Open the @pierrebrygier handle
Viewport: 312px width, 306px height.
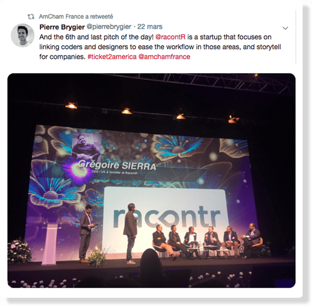(109, 27)
